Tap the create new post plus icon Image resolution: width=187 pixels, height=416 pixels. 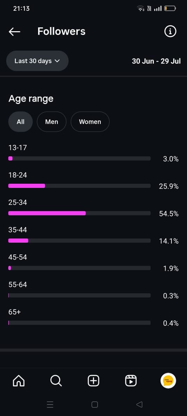pyautogui.click(x=93, y=381)
